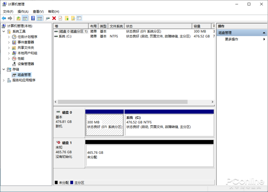Click the Computer Management app icon in title bar
The height and width of the screenshot is (192, 268).
5,4
